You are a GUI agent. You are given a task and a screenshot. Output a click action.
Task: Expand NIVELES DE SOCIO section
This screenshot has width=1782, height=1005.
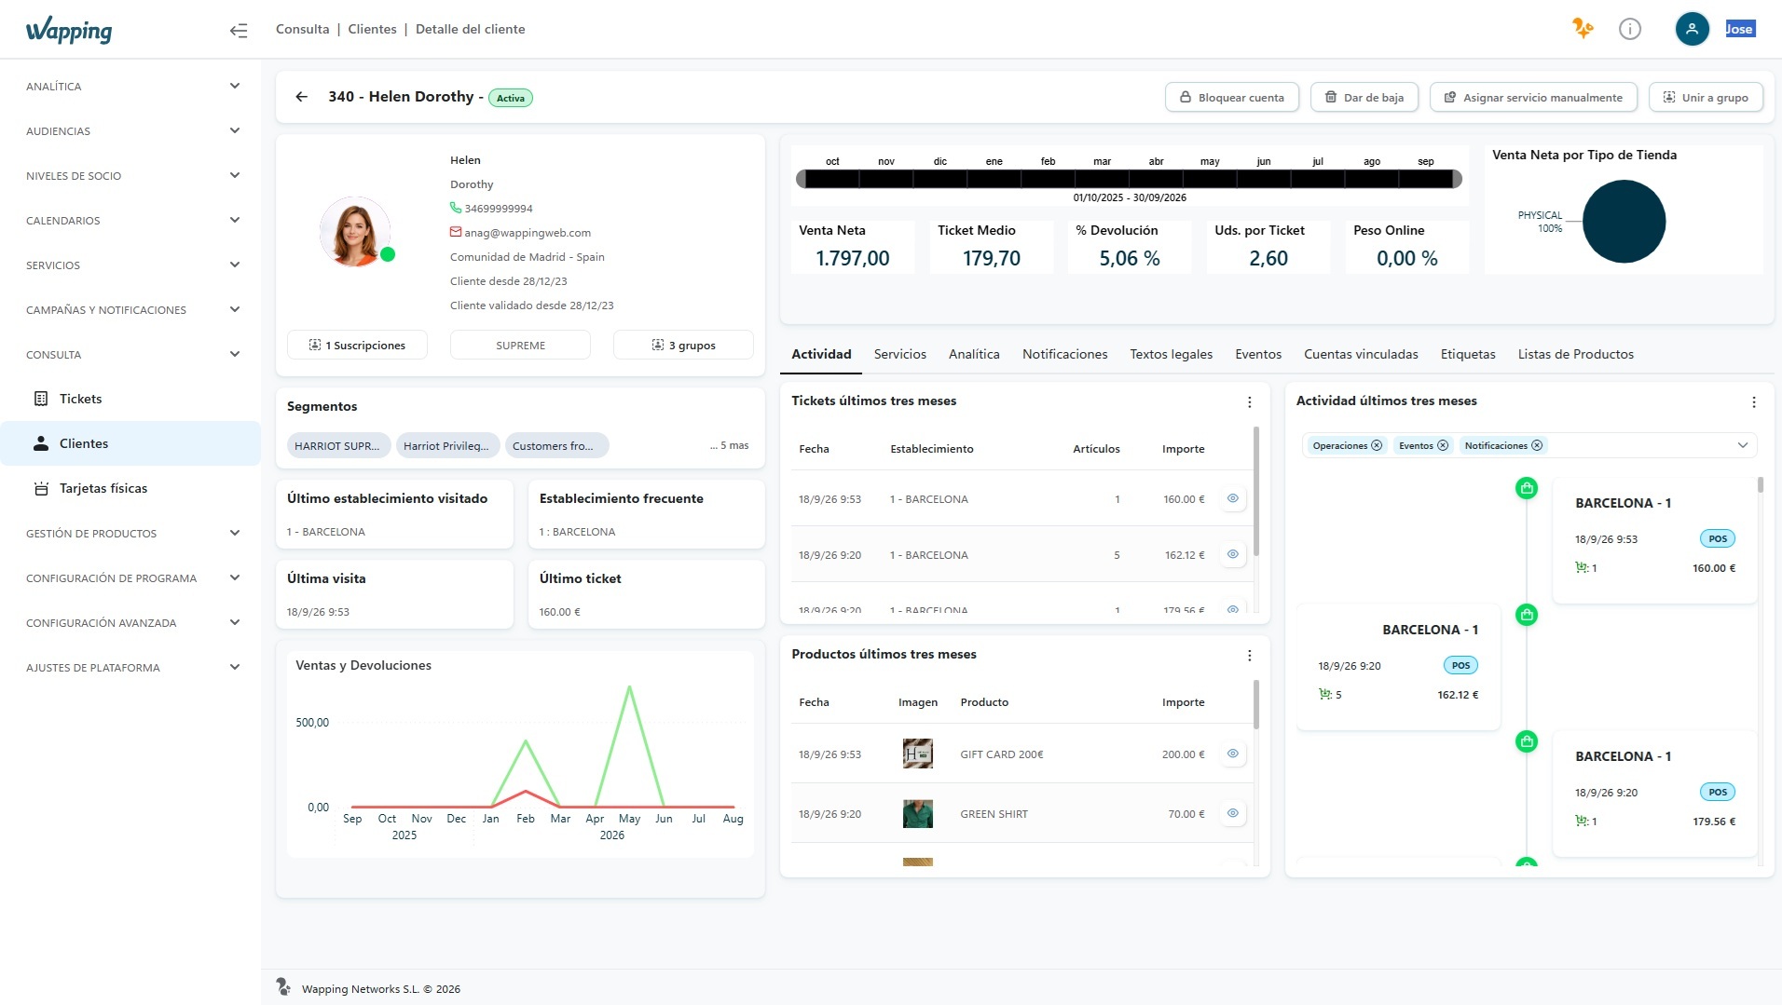click(x=130, y=176)
